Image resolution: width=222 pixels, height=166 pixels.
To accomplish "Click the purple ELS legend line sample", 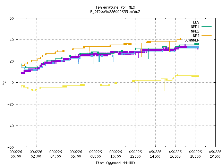I will [206, 22].
